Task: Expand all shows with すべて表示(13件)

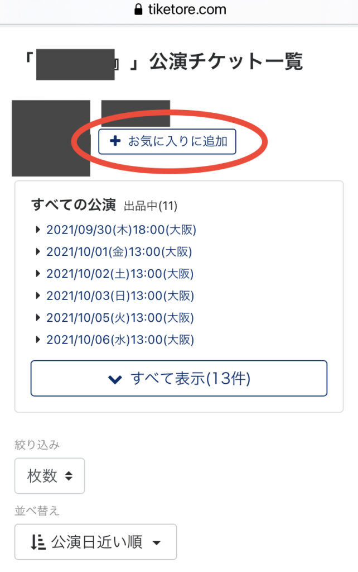Action: (x=179, y=378)
